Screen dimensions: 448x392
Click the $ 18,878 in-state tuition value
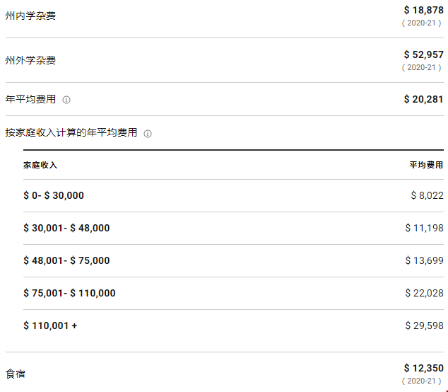pos(423,11)
